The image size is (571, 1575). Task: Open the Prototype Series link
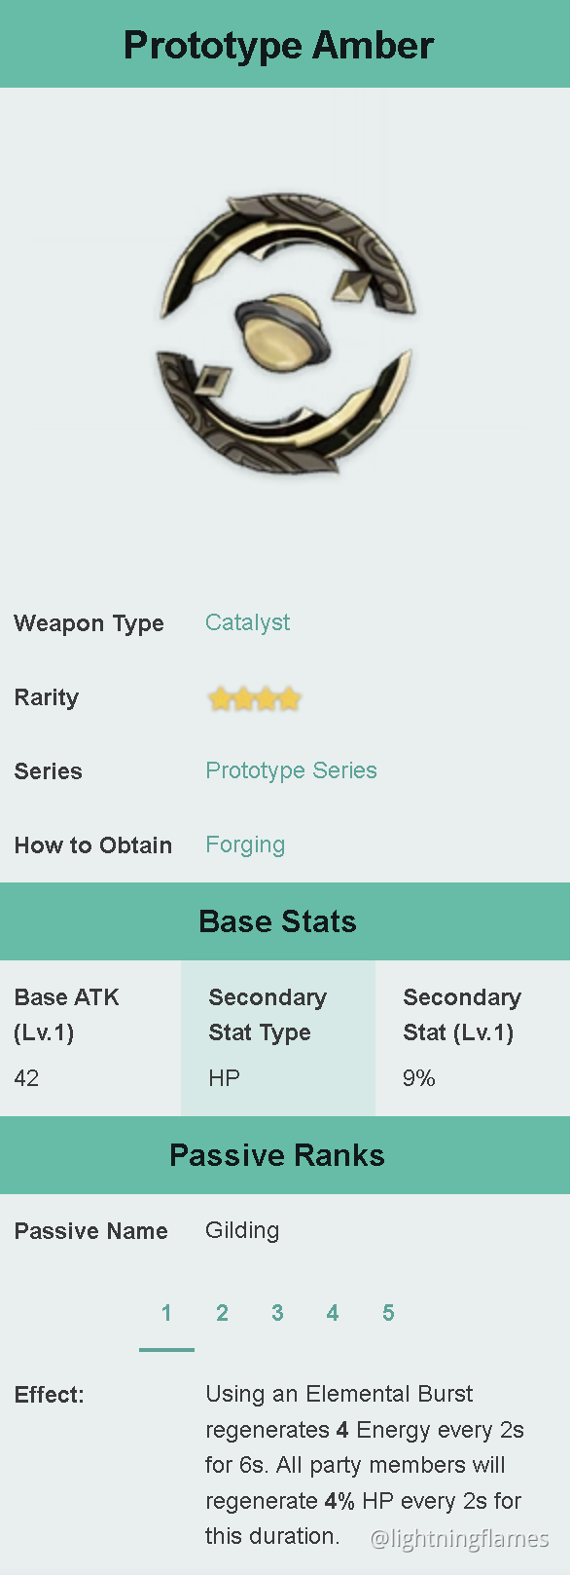tap(291, 770)
